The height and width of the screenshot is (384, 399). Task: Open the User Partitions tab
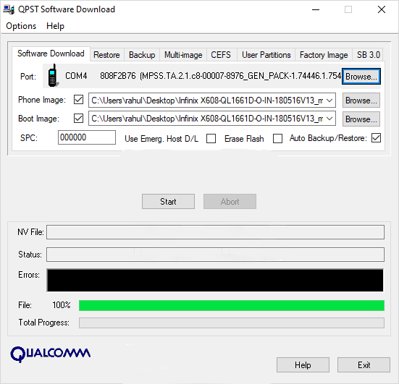pos(266,55)
